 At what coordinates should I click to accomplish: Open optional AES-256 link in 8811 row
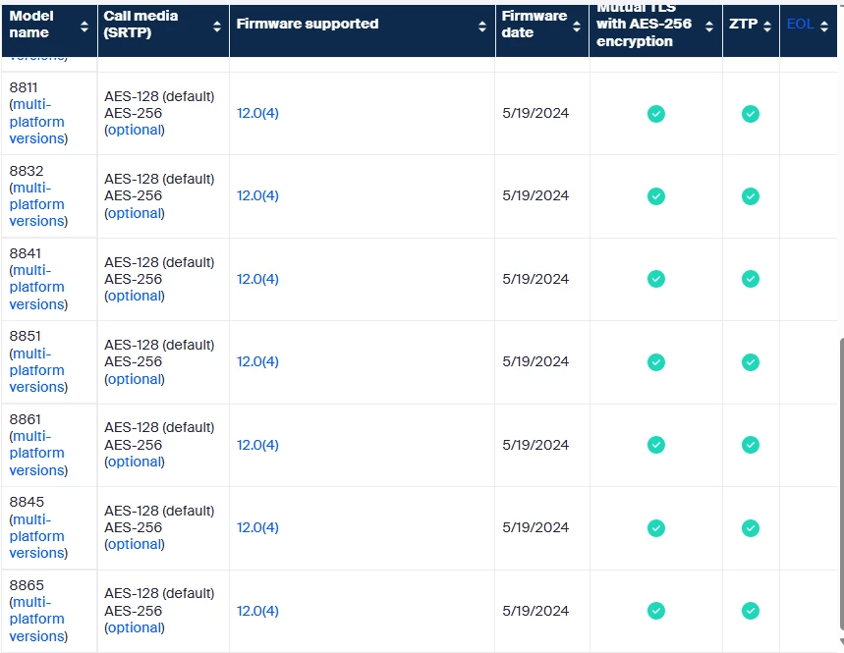click(135, 131)
